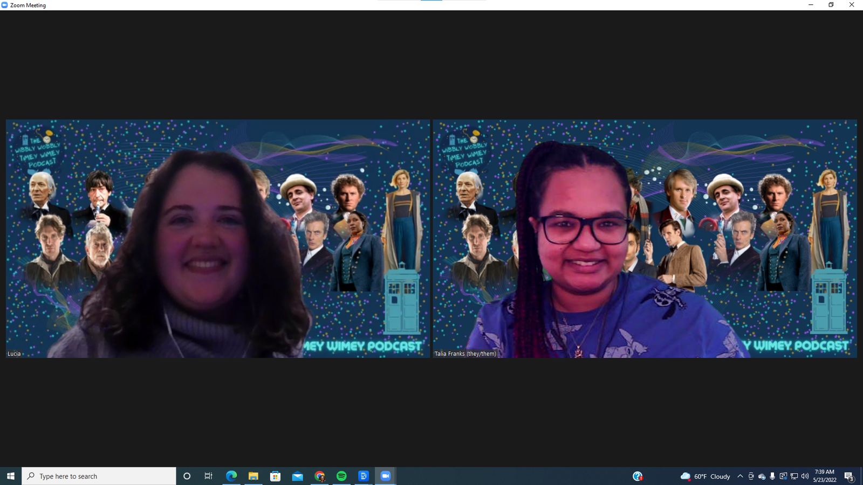Open the Get Help icon with red alert
Image resolution: width=863 pixels, height=485 pixels.
[638, 476]
